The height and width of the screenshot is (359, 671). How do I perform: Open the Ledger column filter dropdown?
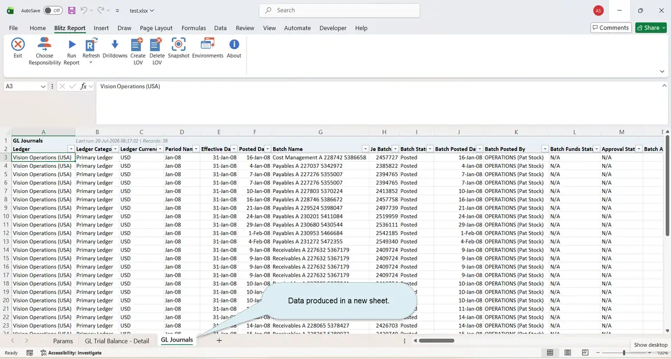point(70,149)
